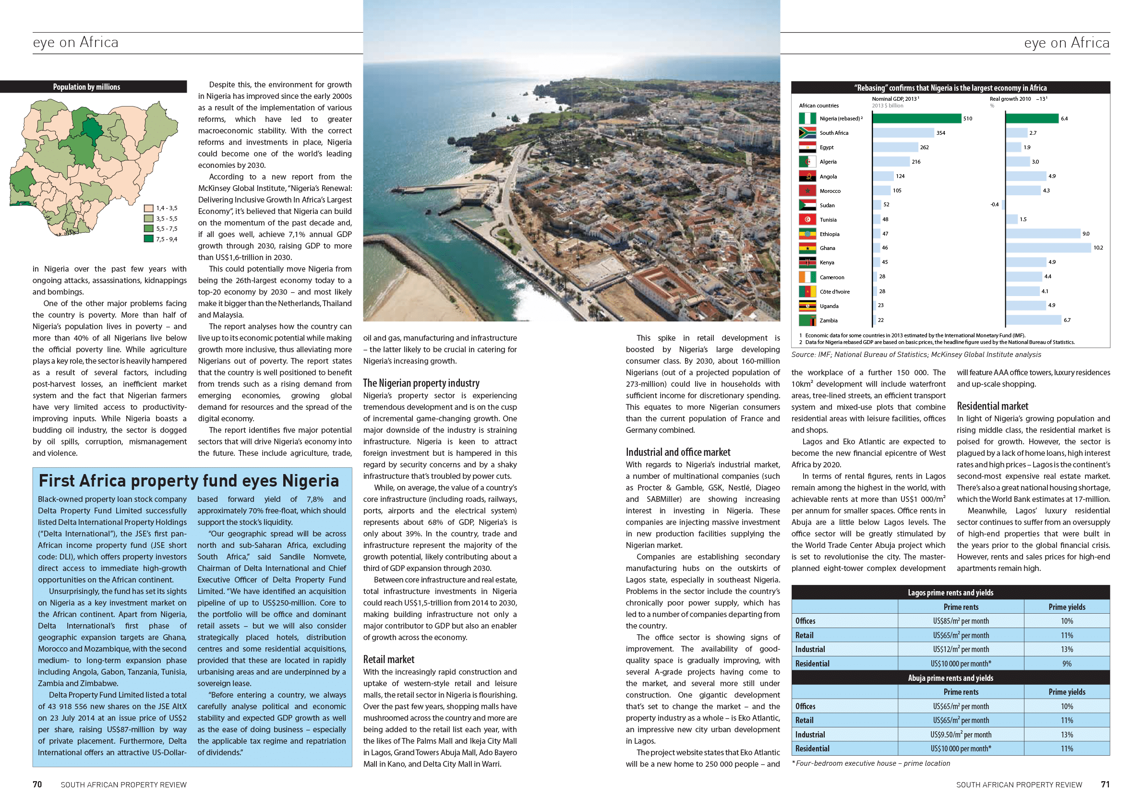Click the Morocco flag icon

[x=807, y=190]
